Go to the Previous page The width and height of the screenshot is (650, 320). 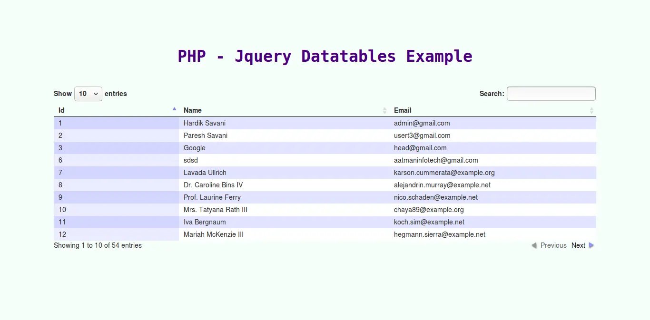click(x=553, y=245)
